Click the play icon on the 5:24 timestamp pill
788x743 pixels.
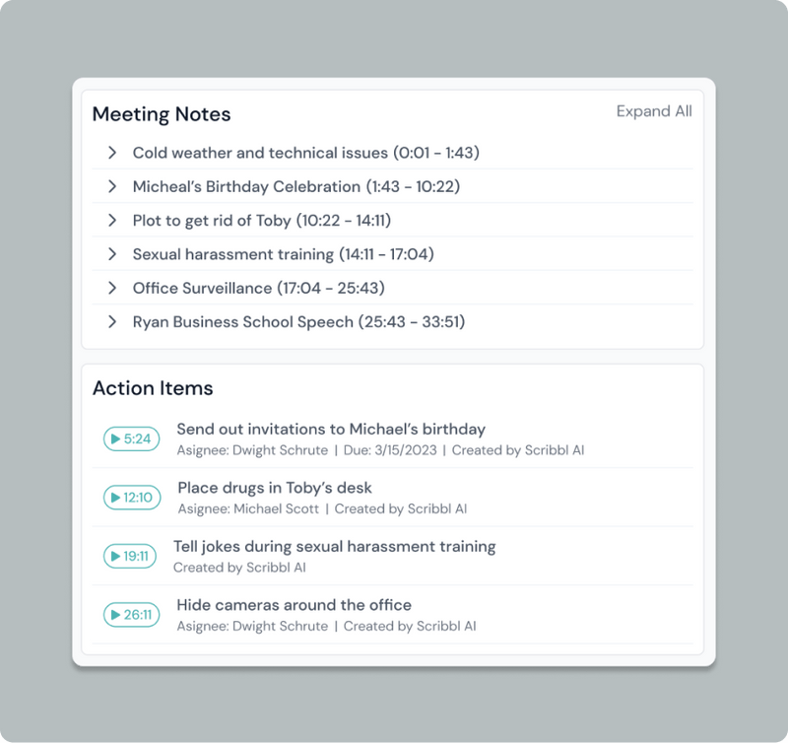[x=117, y=439]
